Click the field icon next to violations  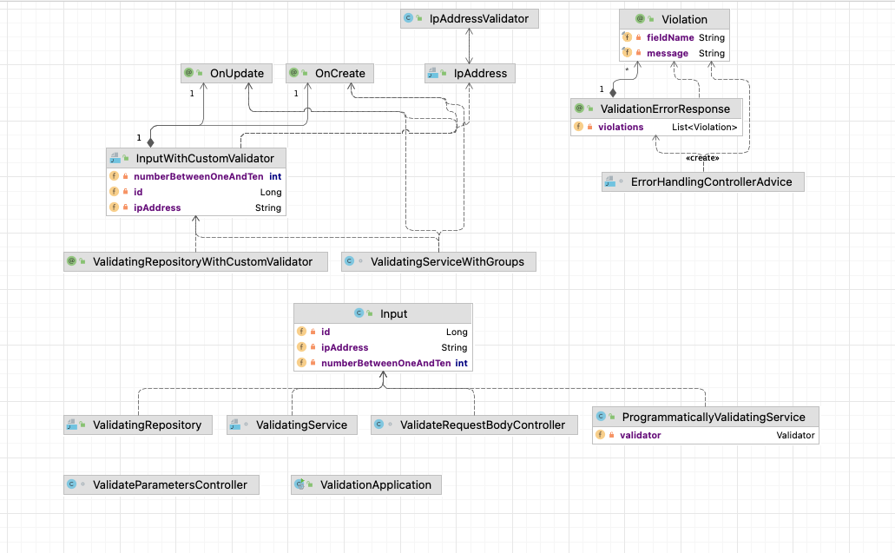point(580,127)
